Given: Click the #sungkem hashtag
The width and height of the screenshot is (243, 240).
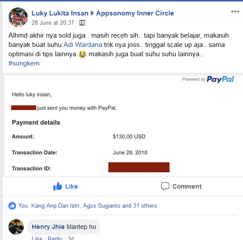Looking at the screenshot, I should click(x=24, y=63).
